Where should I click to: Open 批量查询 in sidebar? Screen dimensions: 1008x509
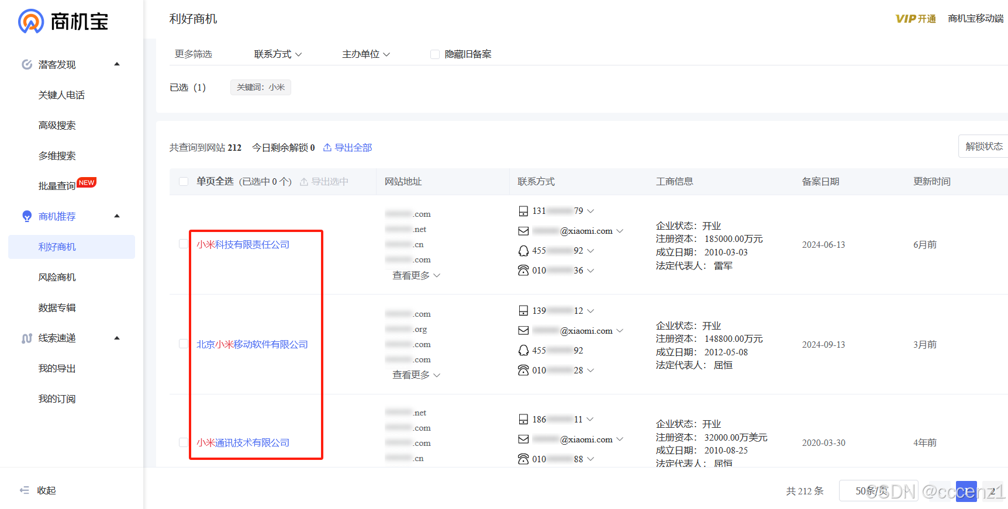point(57,186)
